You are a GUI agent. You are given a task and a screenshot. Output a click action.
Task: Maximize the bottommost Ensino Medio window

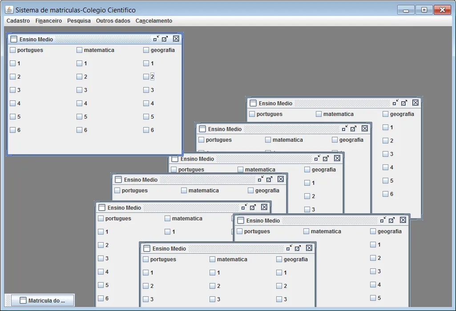[298, 248]
